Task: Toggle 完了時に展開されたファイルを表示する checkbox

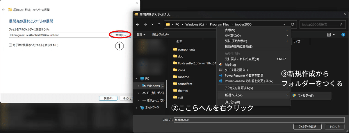Action: pos(10,45)
